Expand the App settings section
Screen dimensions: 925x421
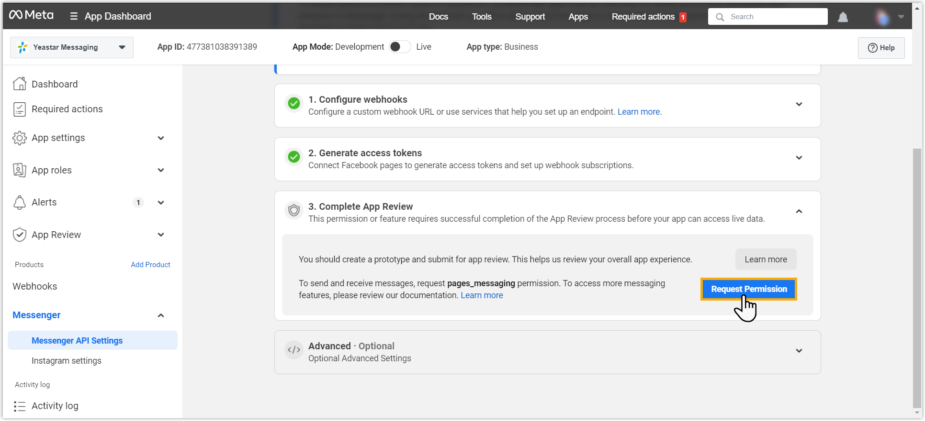[x=161, y=138]
